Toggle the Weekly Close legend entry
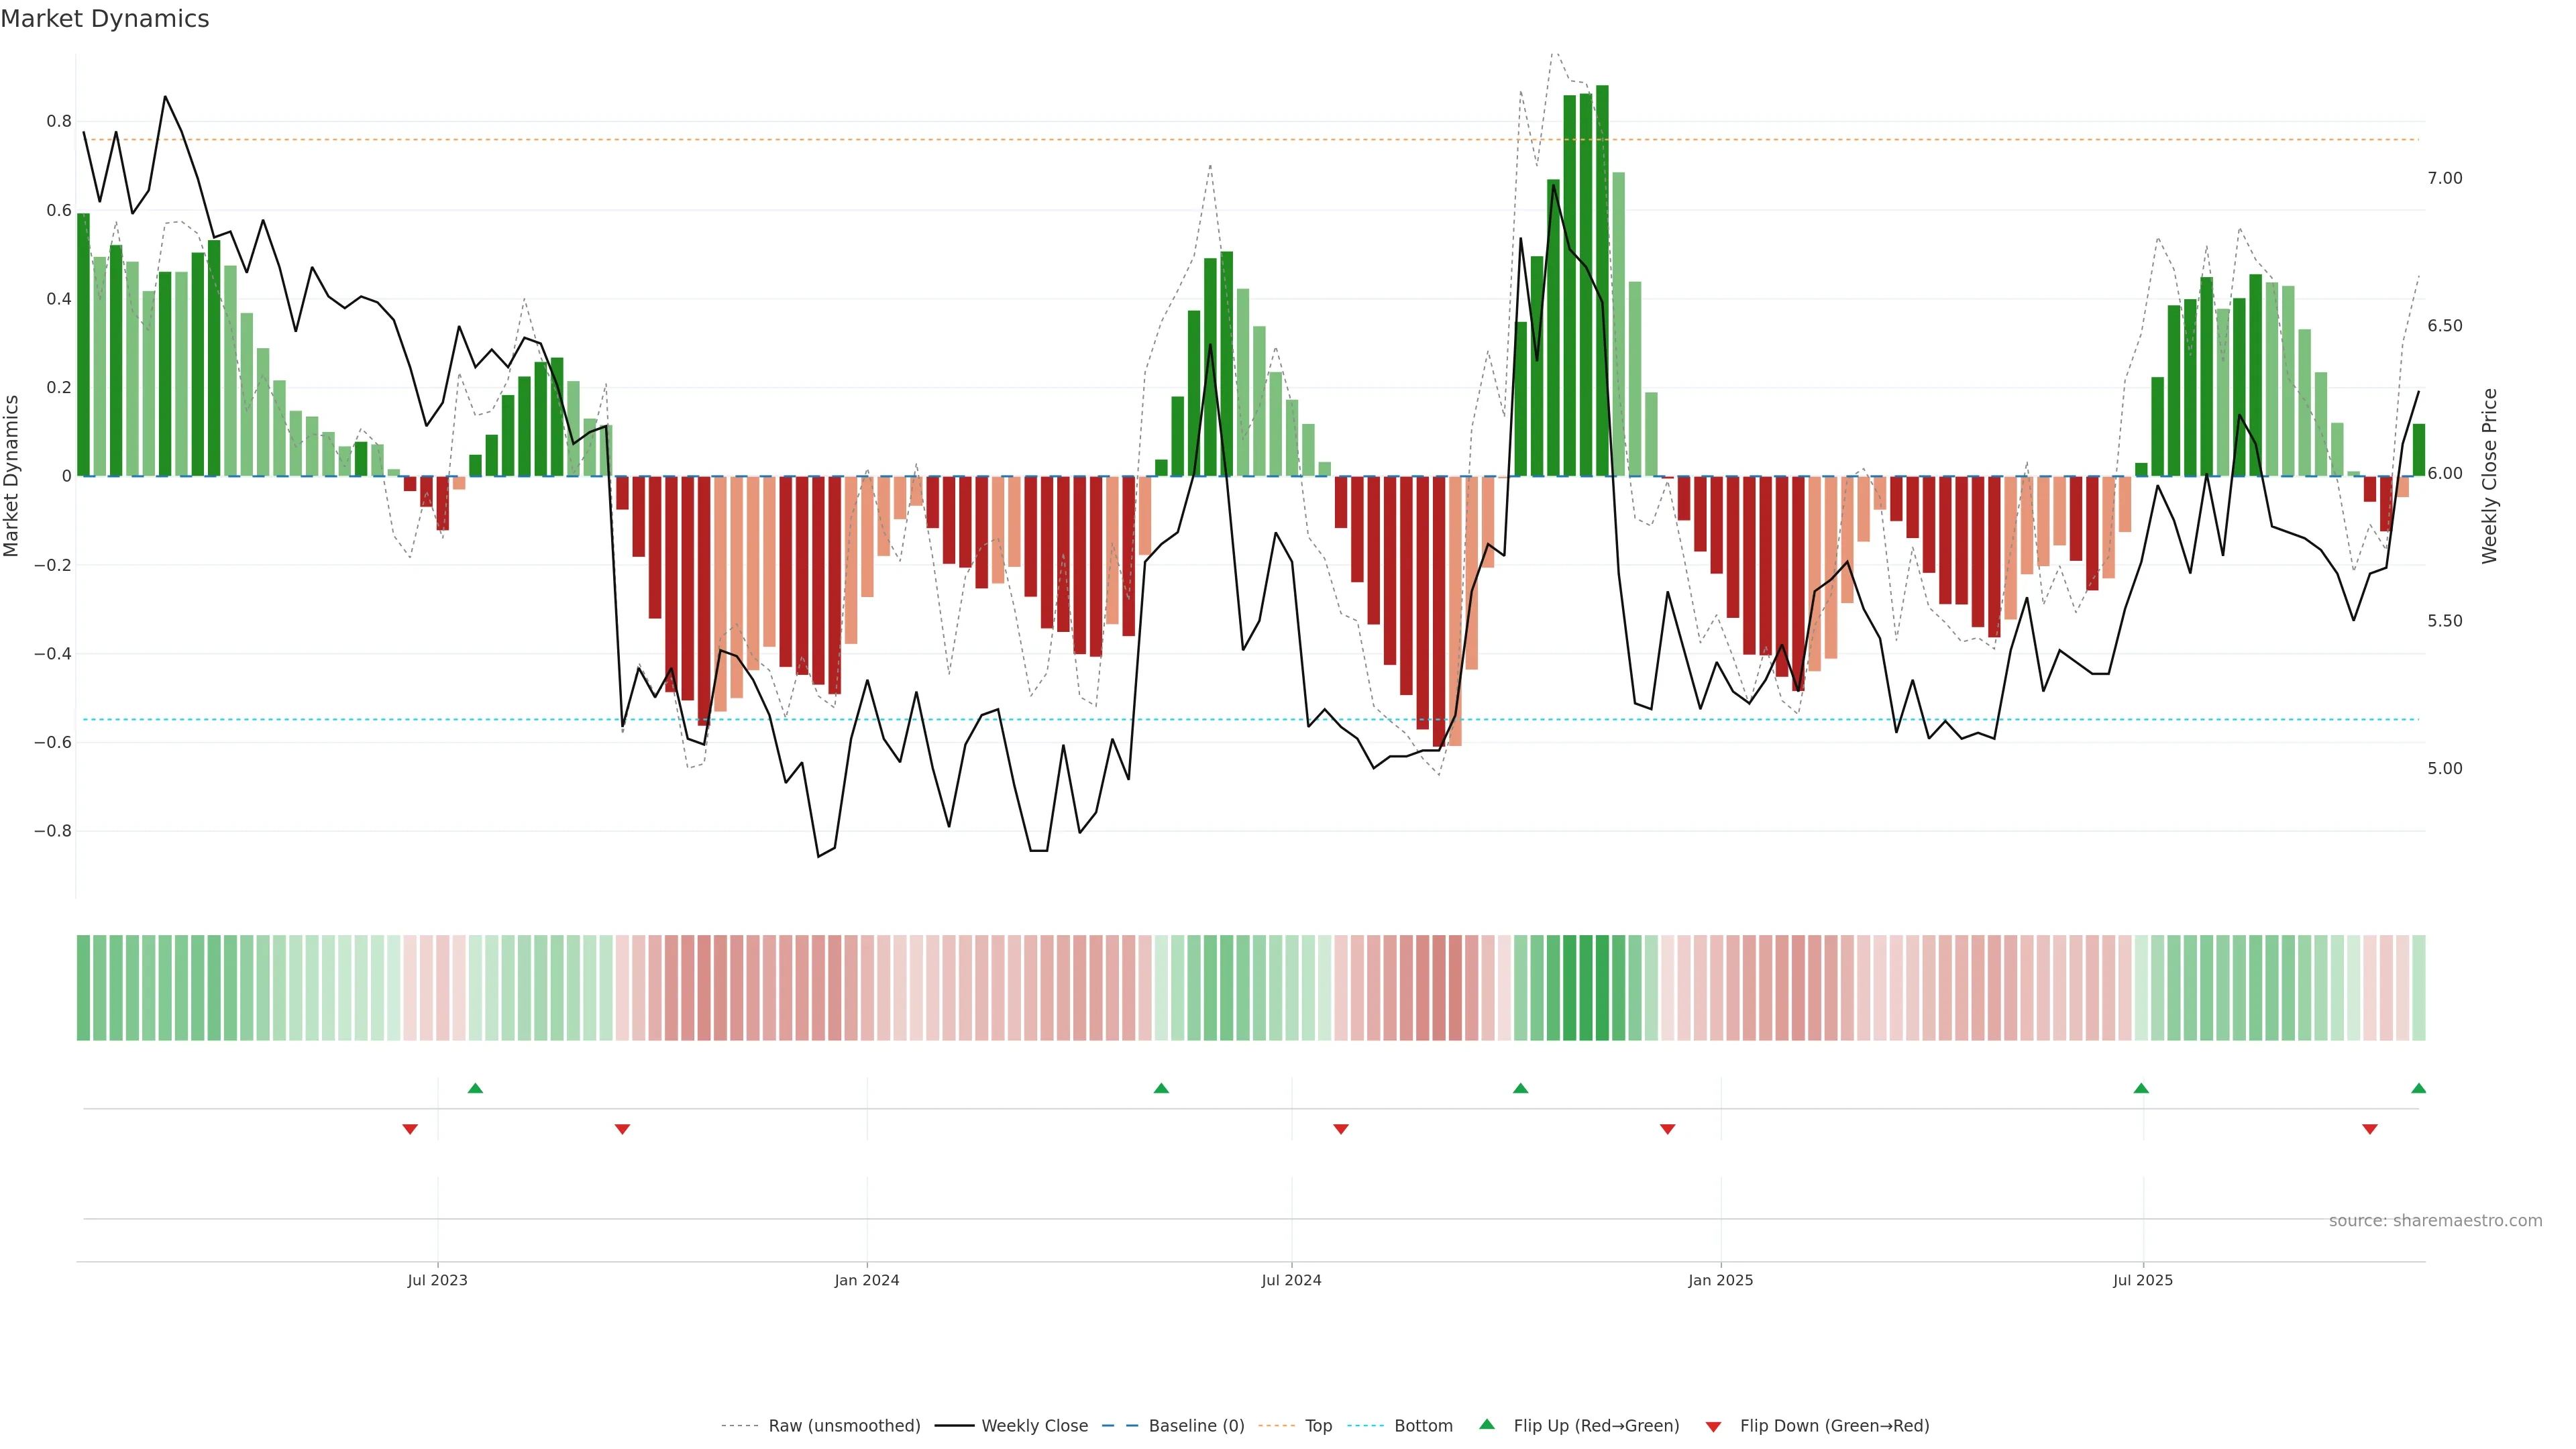2576x1449 pixels. [x=1034, y=1426]
